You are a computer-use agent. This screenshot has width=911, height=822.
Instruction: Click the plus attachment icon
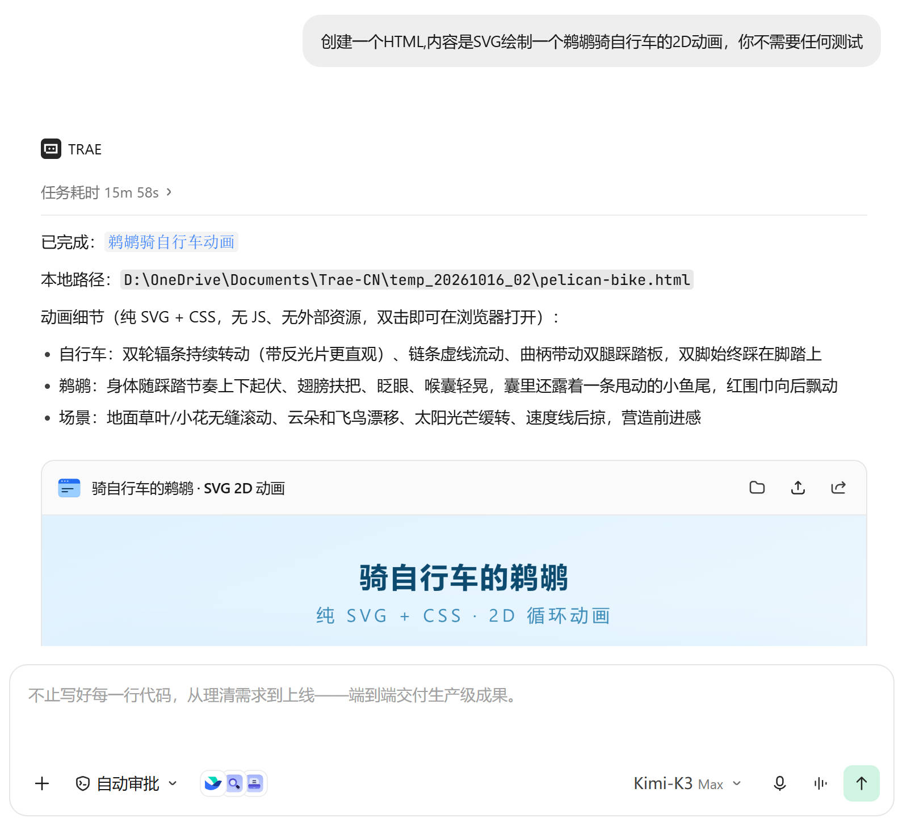[x=42, y=784]
